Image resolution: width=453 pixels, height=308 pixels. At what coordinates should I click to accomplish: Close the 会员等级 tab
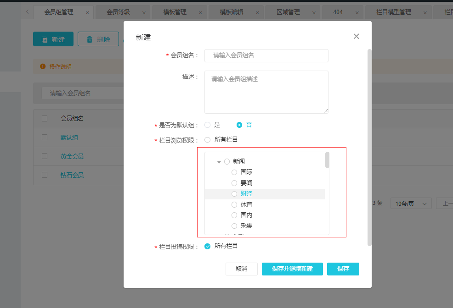(x=144, y=13)
